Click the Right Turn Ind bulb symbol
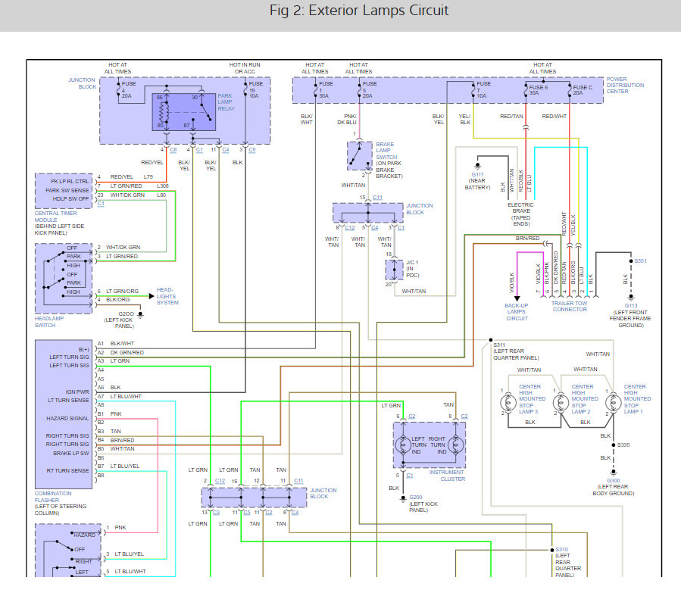This screenshot has width=681, height=596. pyautogui.click(x=455, y=445)
